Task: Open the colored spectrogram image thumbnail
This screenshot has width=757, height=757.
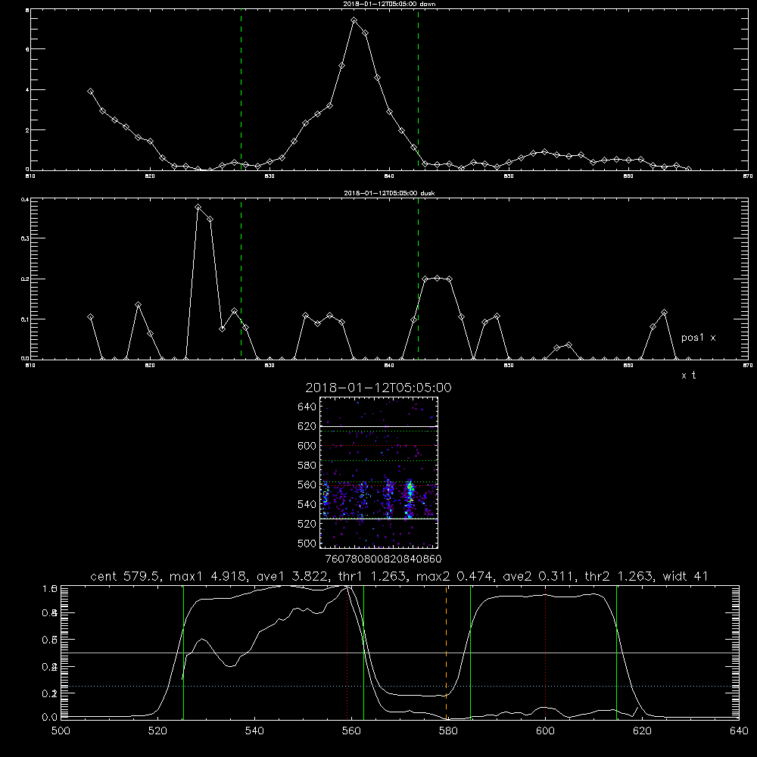Action: pyautogui.click(x=378, y=472)
